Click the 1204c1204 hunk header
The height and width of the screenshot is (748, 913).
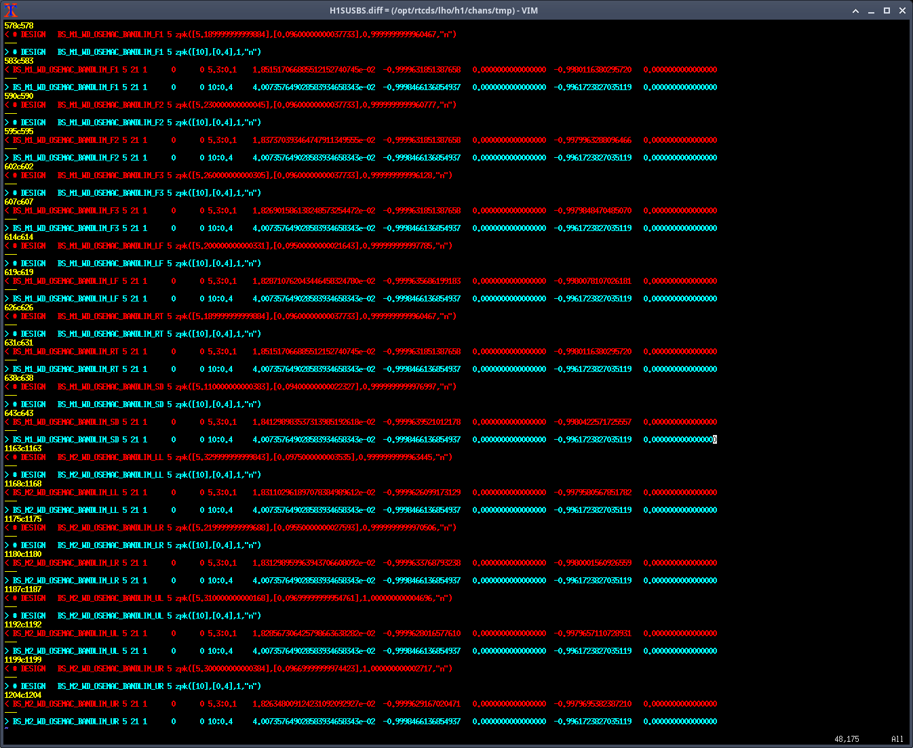pos(23,695)
